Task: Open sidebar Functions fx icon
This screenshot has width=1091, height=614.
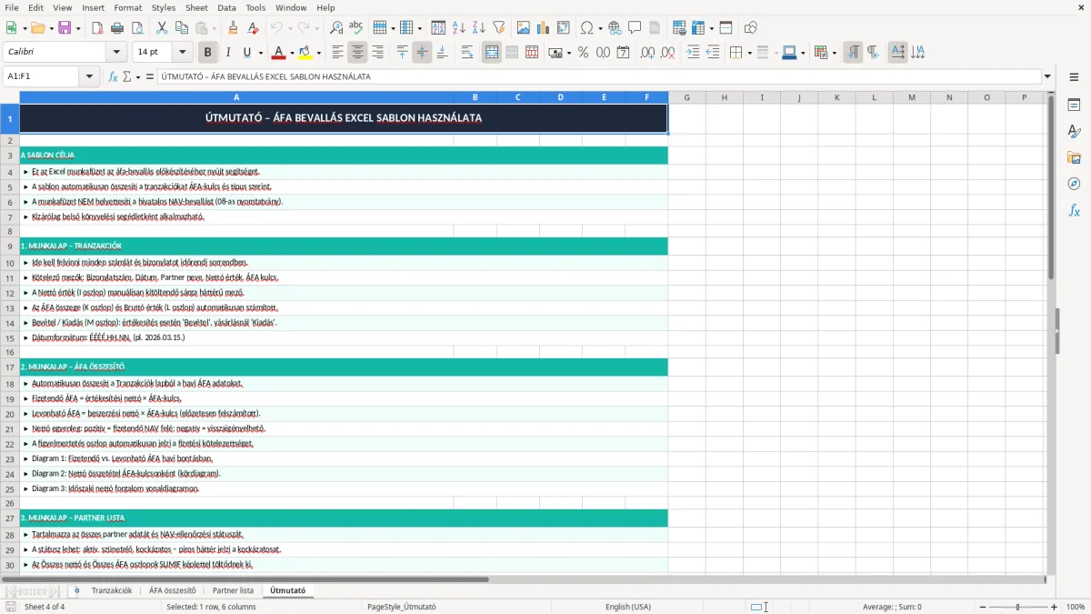Action: tap(1074, 210)
